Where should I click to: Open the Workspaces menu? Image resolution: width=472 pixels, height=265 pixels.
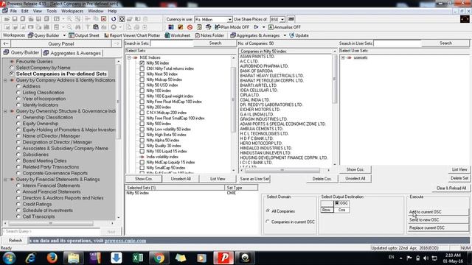pyautogui.click(x=72, y=11)
